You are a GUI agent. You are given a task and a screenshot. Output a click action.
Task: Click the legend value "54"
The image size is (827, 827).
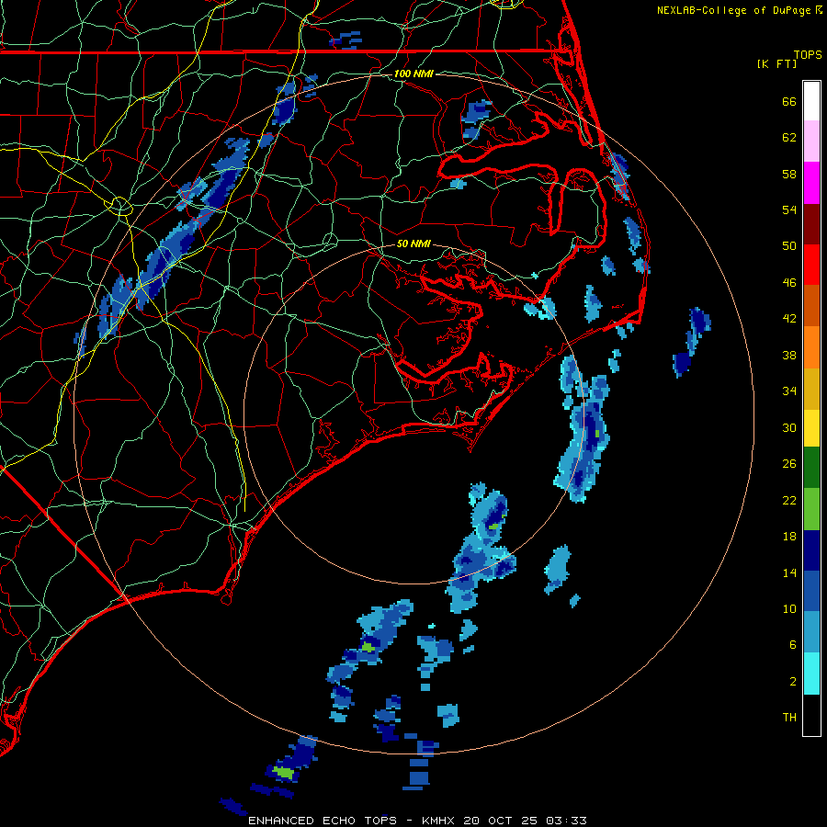point(789,210)
